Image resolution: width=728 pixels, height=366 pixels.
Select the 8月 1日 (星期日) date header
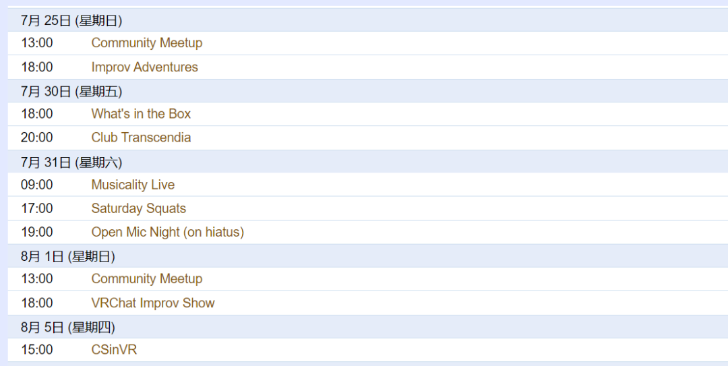68,257
